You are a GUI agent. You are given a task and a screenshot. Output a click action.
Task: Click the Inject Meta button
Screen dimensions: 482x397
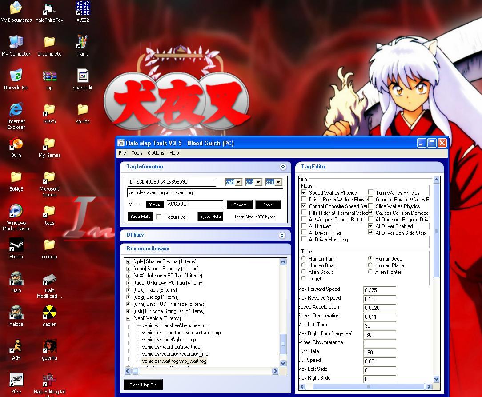[210, 217]
